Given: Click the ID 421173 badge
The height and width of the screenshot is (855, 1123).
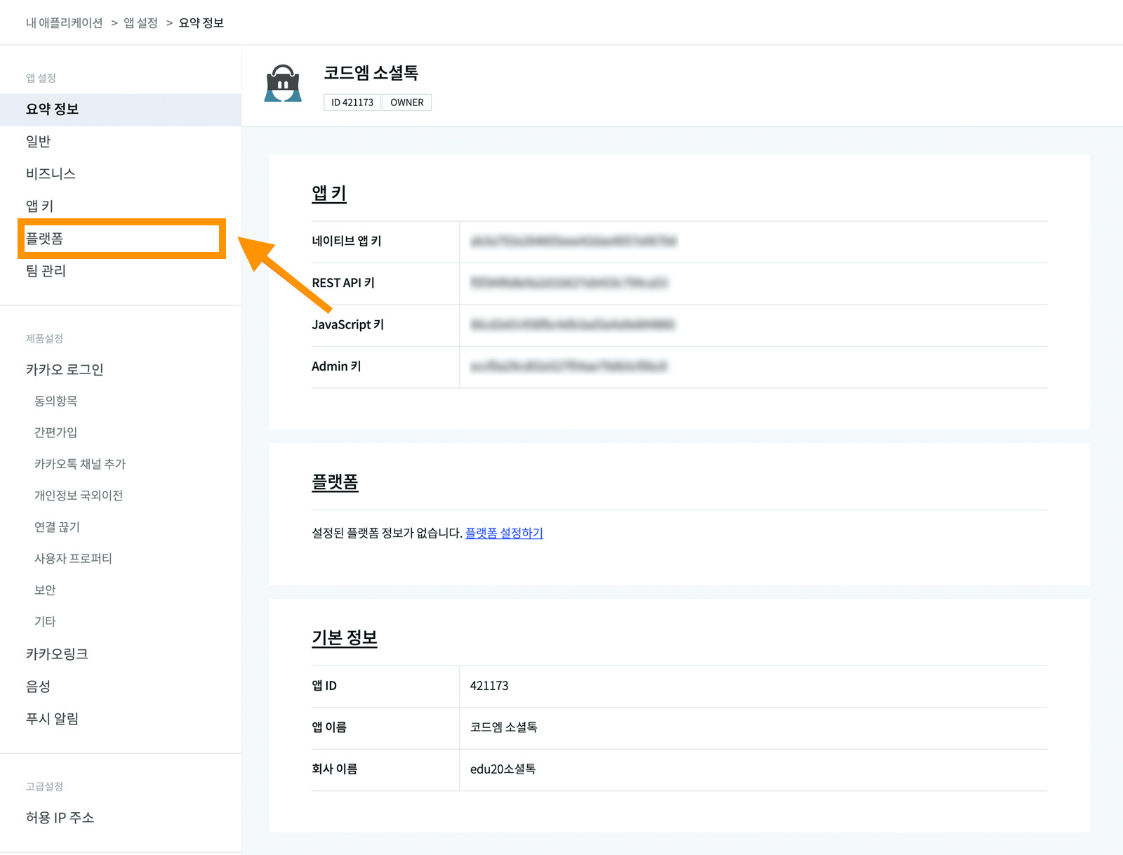Looking at the screenshot, I should [352, 102].
